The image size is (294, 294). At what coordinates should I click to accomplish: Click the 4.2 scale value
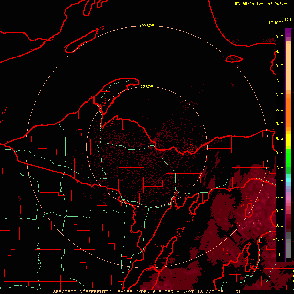click(279, 139)
